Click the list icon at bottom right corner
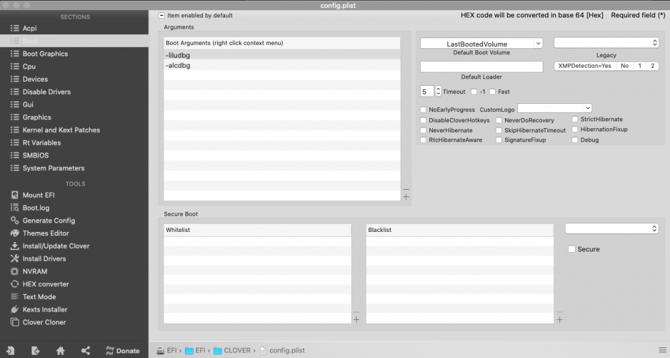The width and height of the screenshot is (670, 358). click(663, 351)
